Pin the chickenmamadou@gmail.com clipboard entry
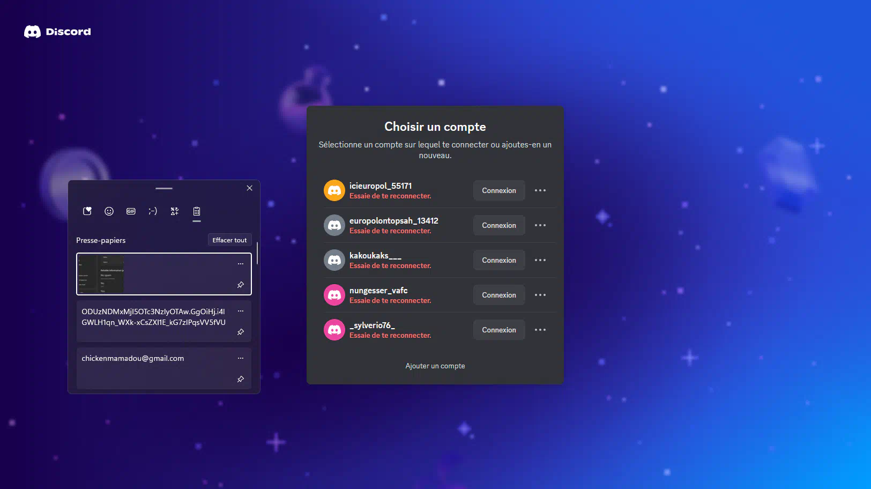The height and width of the screenshot is (489, 871). tap(241, 379)
